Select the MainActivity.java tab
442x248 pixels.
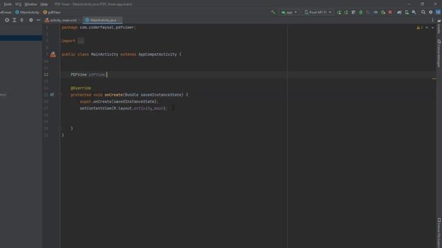tap(102, 20)
